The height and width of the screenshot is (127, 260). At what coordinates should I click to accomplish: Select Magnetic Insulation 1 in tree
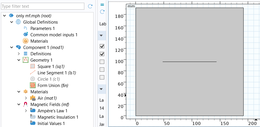coord(58,117)
